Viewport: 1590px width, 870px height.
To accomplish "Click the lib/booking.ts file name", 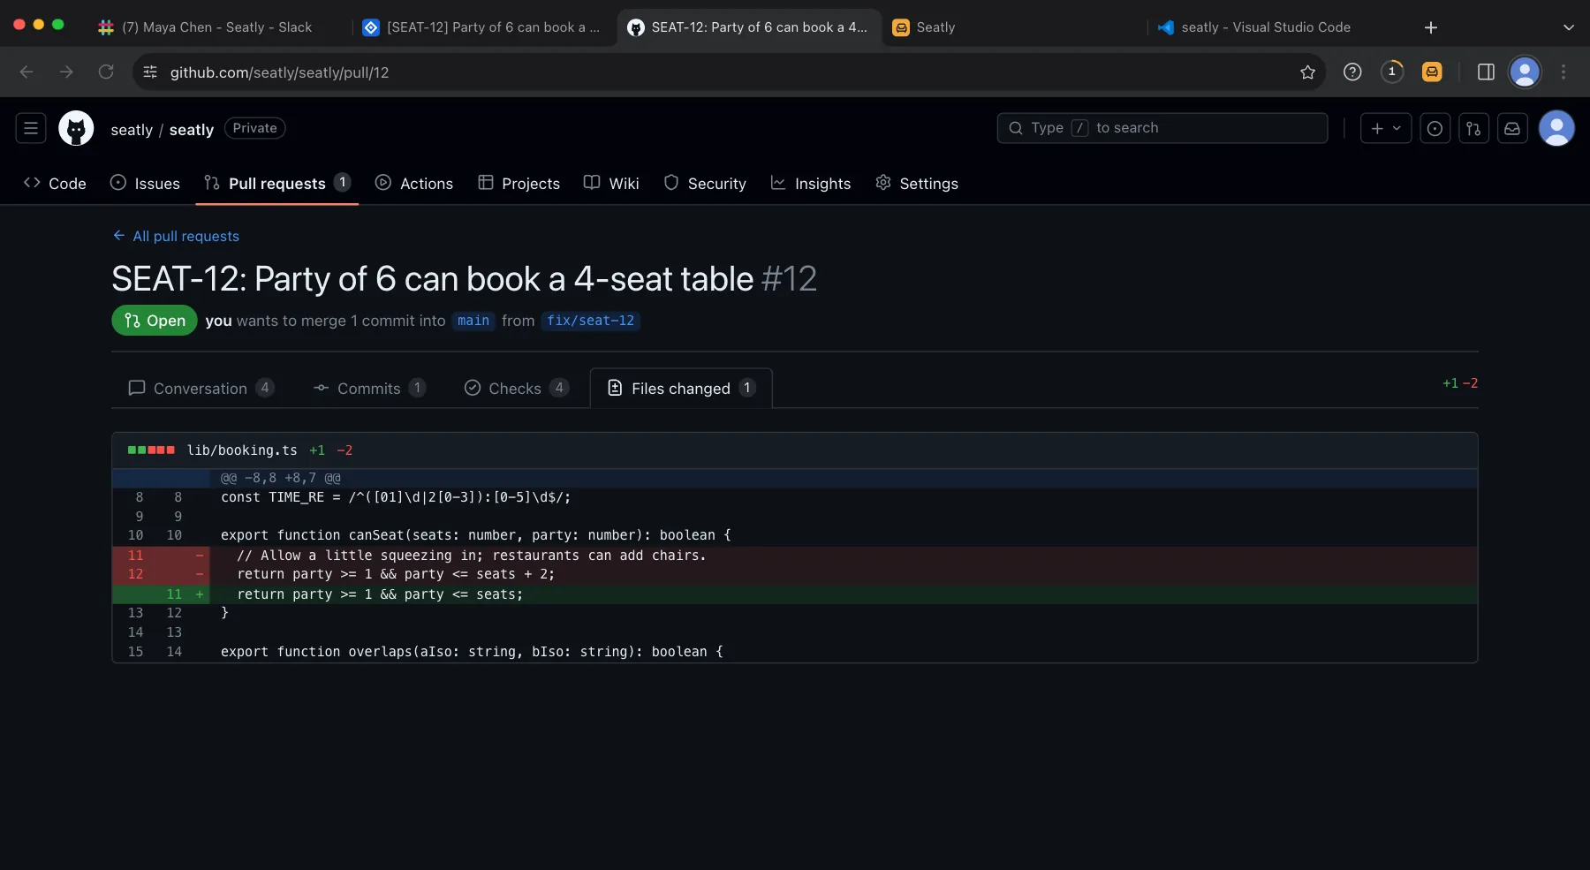I will 242,450.
